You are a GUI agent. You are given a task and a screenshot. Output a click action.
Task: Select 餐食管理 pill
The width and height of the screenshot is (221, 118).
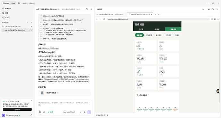[x=159, y=35]
